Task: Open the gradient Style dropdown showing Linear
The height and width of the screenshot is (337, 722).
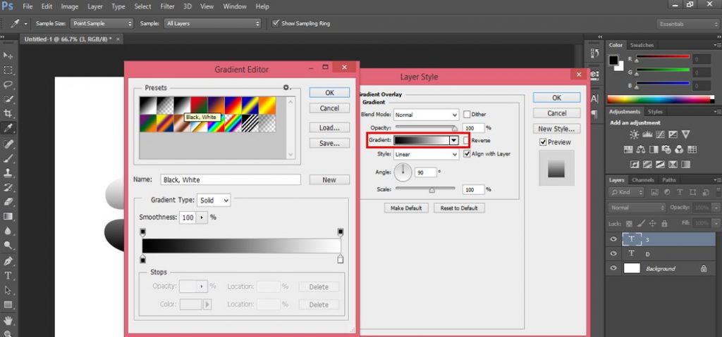Action: click(426, 153)
